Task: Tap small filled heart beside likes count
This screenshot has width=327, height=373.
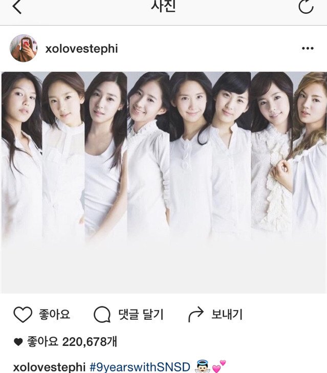Action: point(18,342)
